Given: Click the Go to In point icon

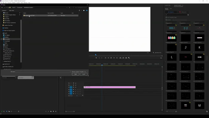Looking at the screenshot, I should [105, 58].
